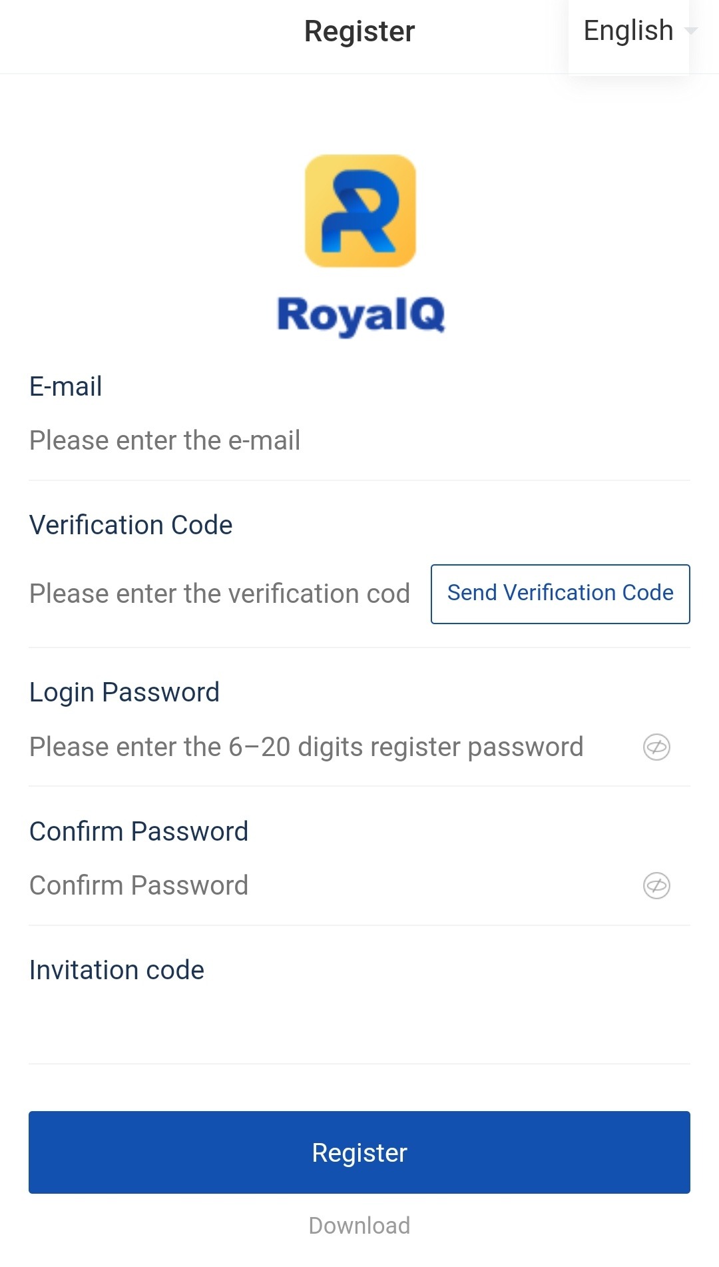Click the Login Password input field

tap(300, 747)
